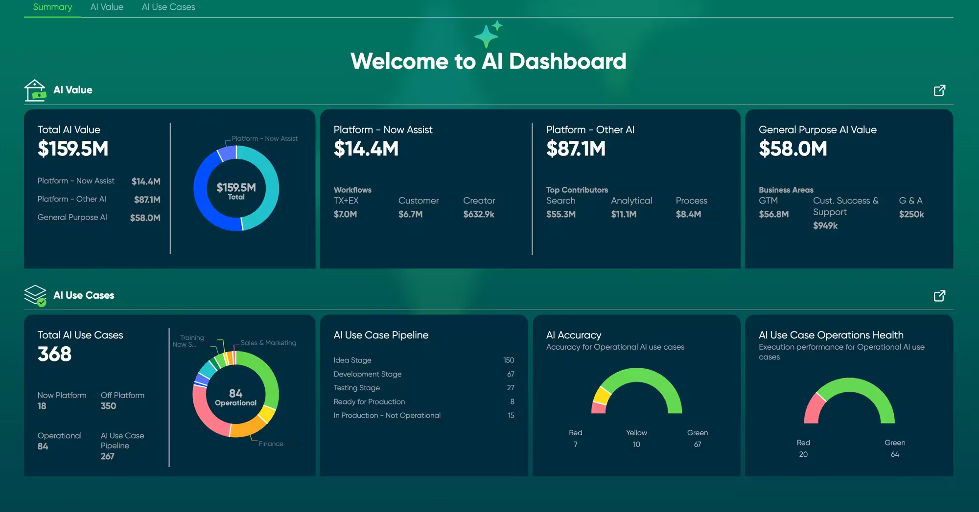Click the red segment of Operations Health gauge
The image size is (979, 512).
[x=814, y=407]
